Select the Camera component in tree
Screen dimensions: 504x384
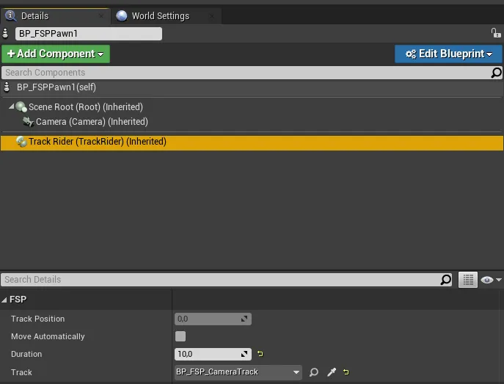pyautogui.click(x=91, y=122)
